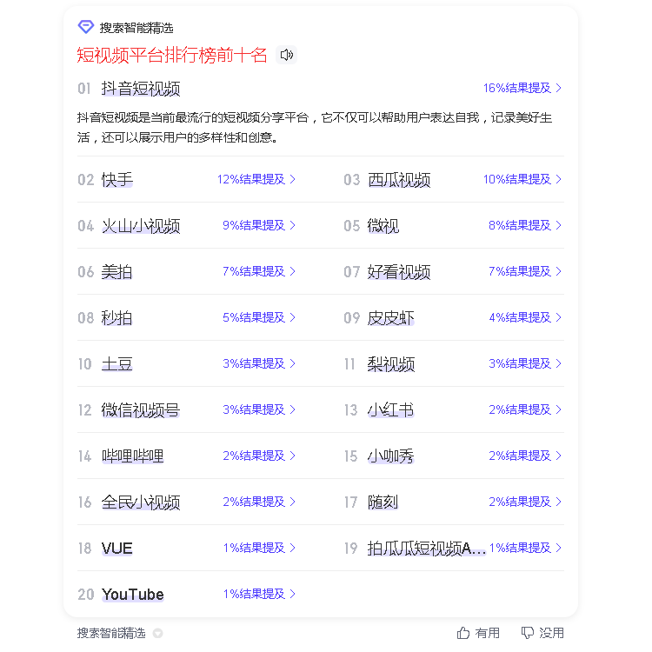The image size is (652, 652).
Task: Open the dropdown icon next to bottom 搜索智能精选
Action: click(x=157, y=633)
